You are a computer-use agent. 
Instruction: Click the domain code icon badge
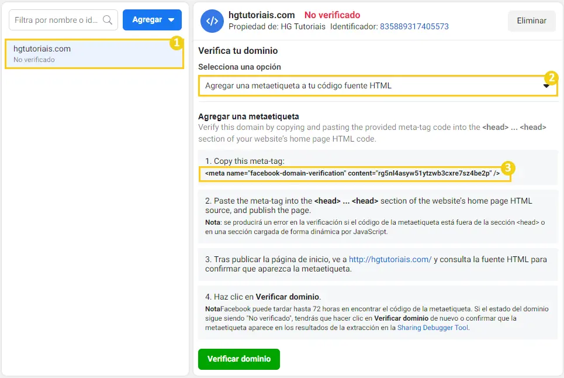pos(212,21)
